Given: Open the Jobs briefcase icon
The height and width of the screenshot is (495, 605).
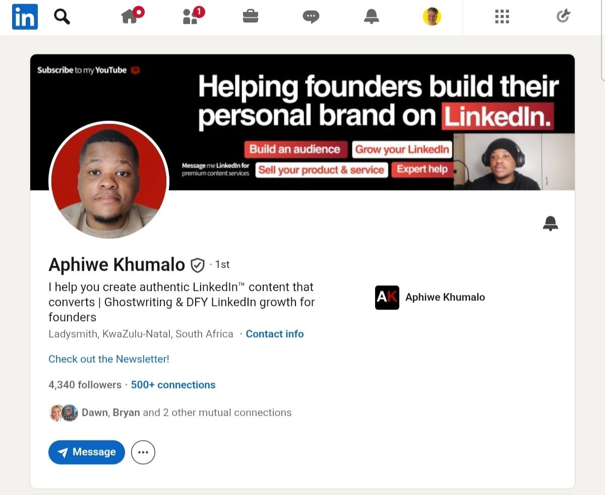Looking at the screenshot, I should coord(251,17).
